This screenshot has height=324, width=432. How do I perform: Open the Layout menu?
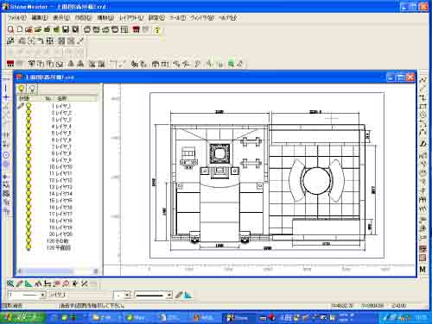point(131,18)
